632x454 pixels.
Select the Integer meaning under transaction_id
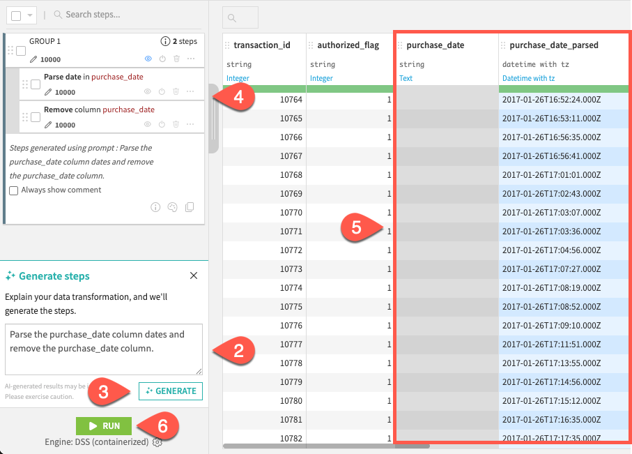click(237, 78)
